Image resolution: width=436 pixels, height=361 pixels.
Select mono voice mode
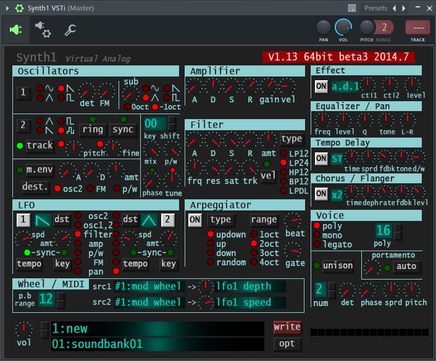[x=317, y=235]
